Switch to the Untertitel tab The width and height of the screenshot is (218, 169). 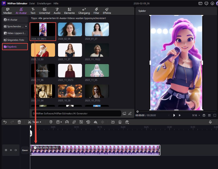pyautogui.click(x=44, y=11)
